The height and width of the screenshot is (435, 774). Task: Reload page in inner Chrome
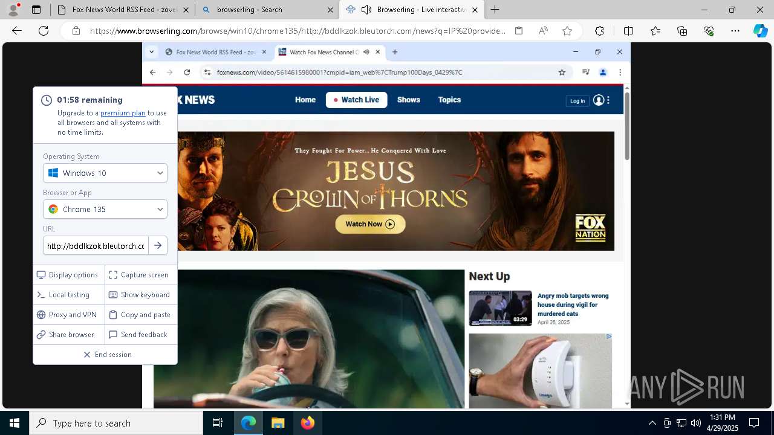coord(187,72)
